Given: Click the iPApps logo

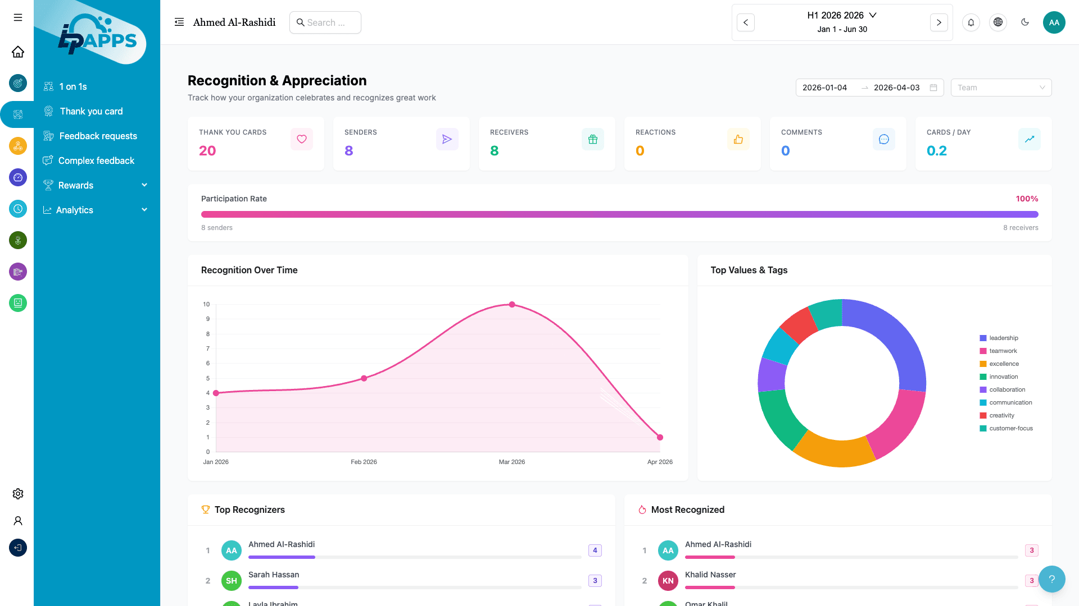Looking at the screenshot, I should click(x=97, y=35).
